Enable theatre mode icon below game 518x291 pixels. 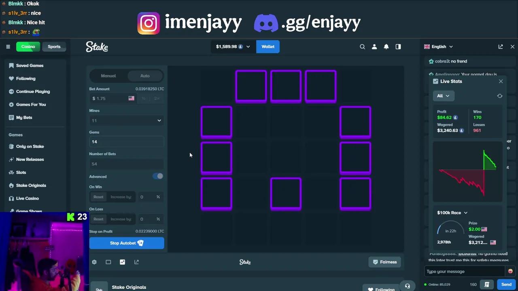[108, 262]
